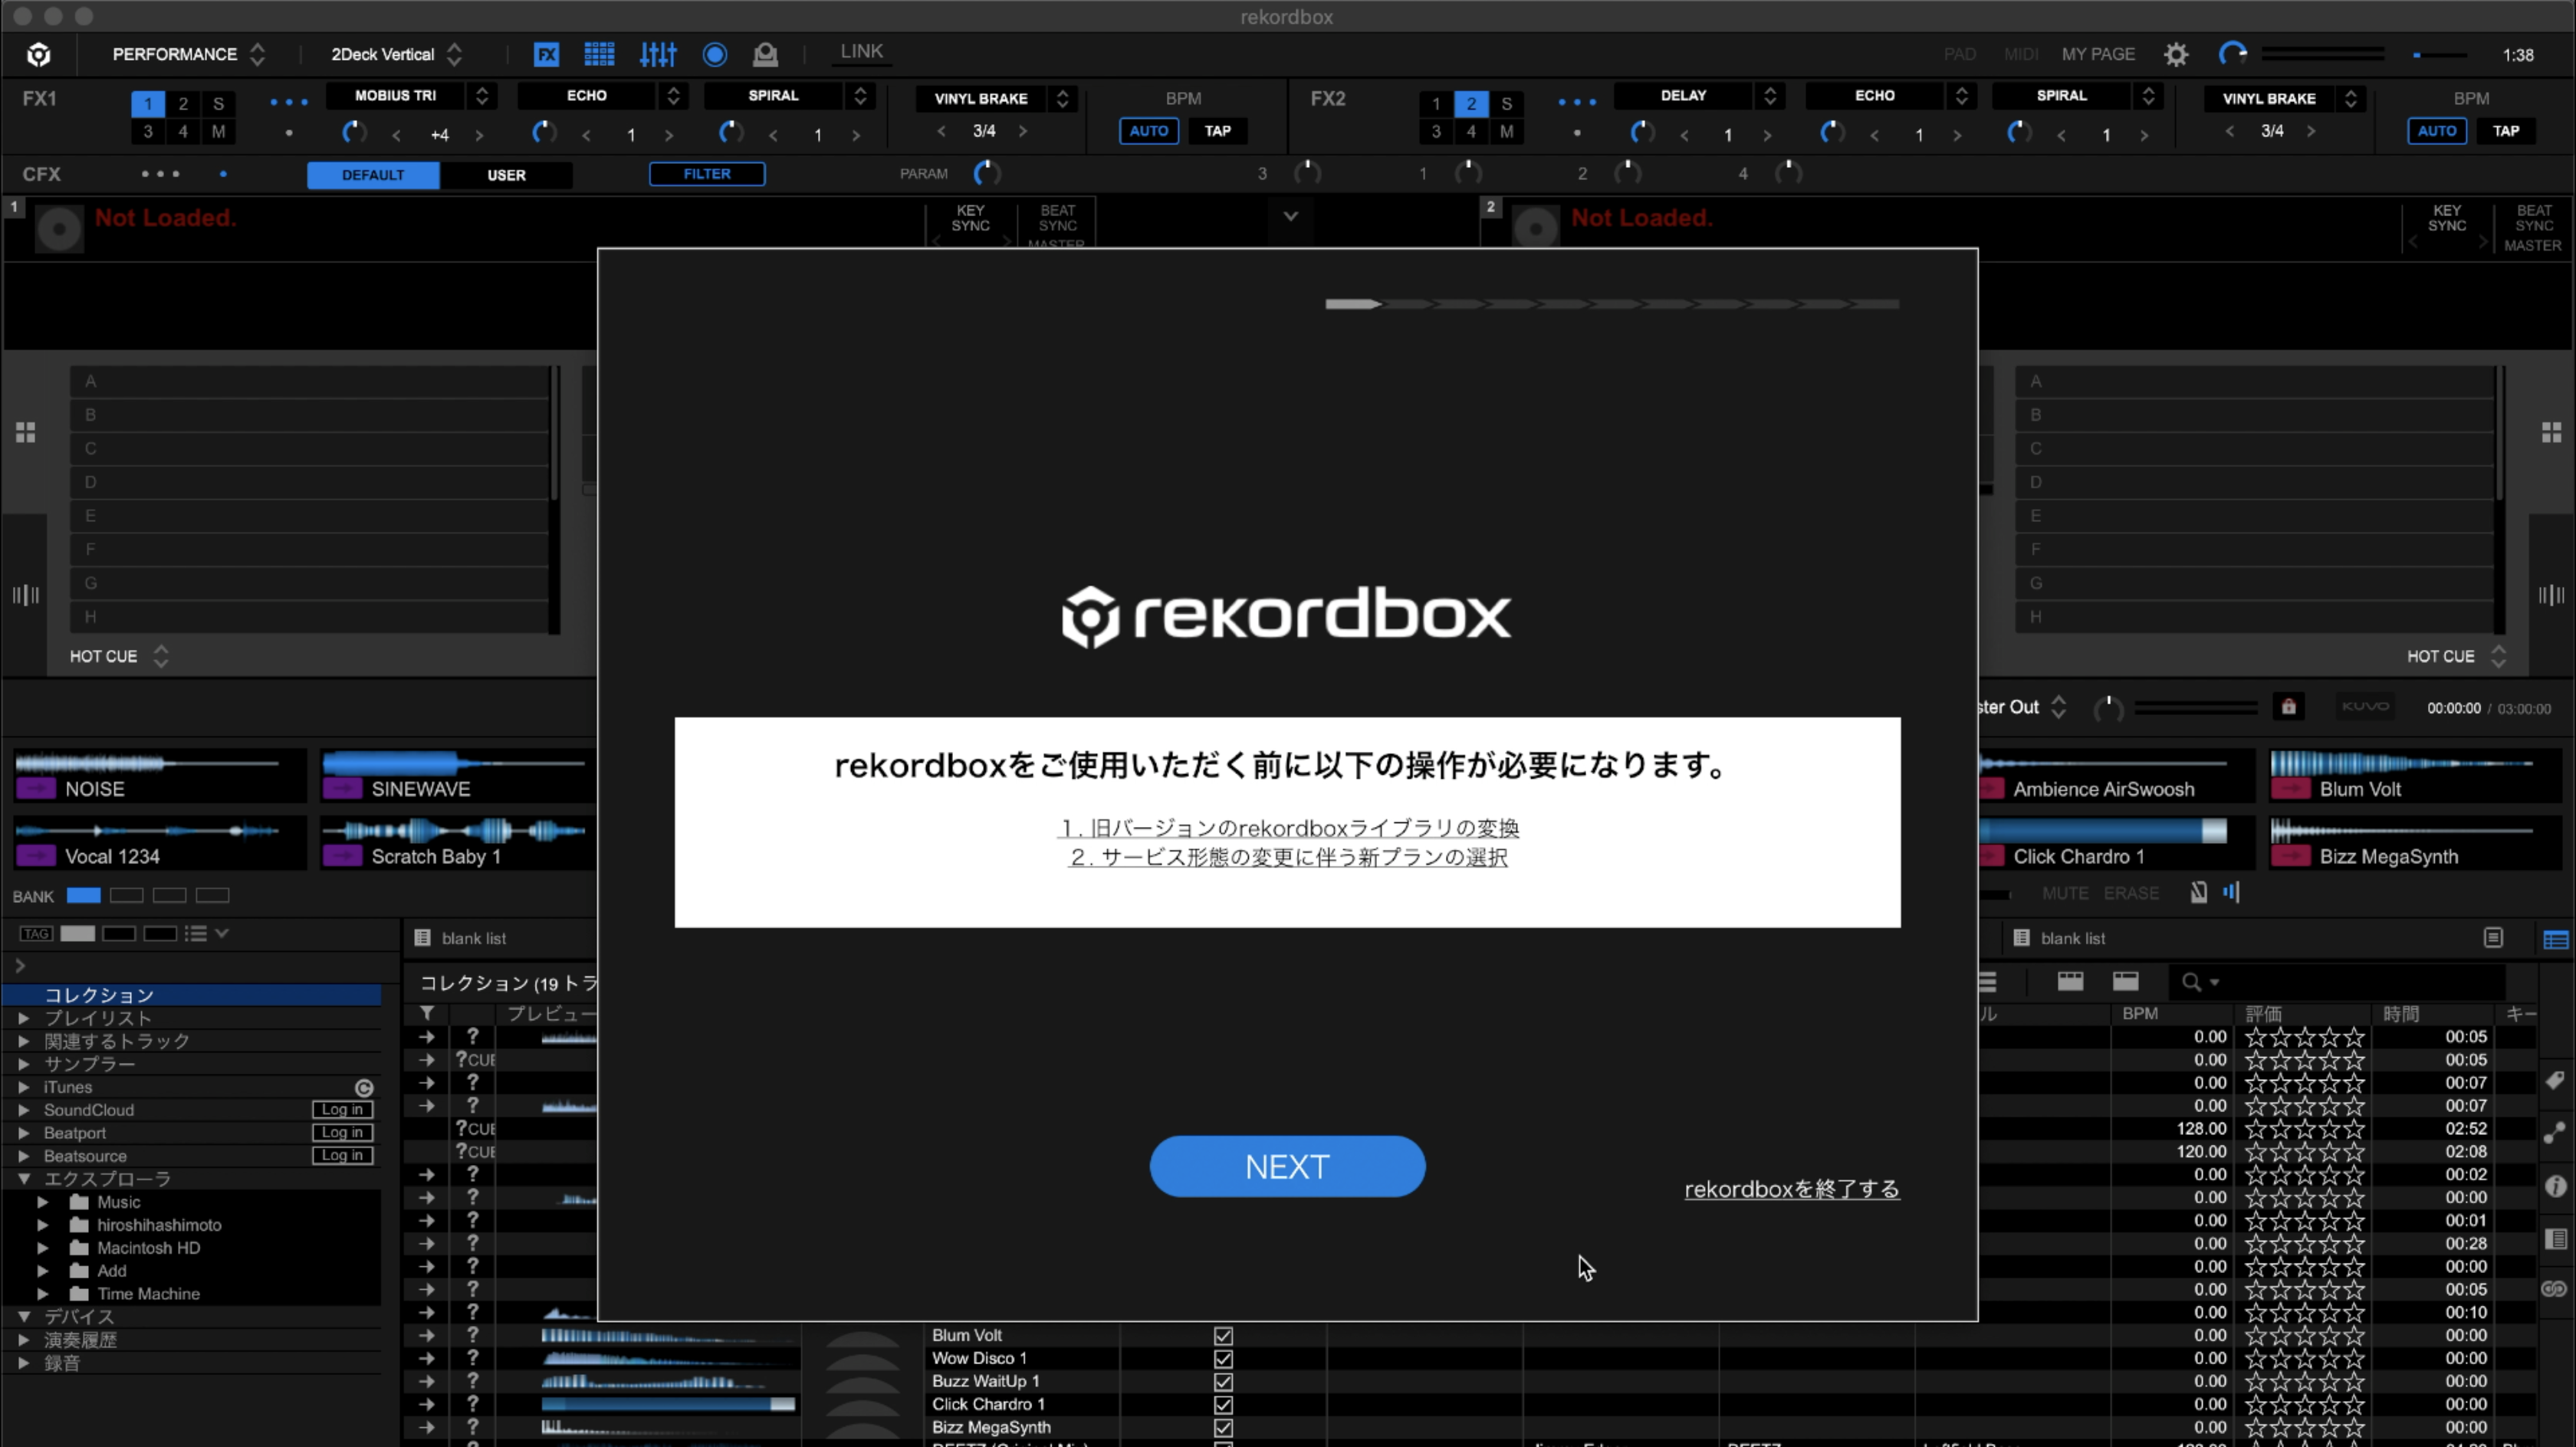
Task: Open the FX panel icon in toolbar
Action: coord(546,54)
